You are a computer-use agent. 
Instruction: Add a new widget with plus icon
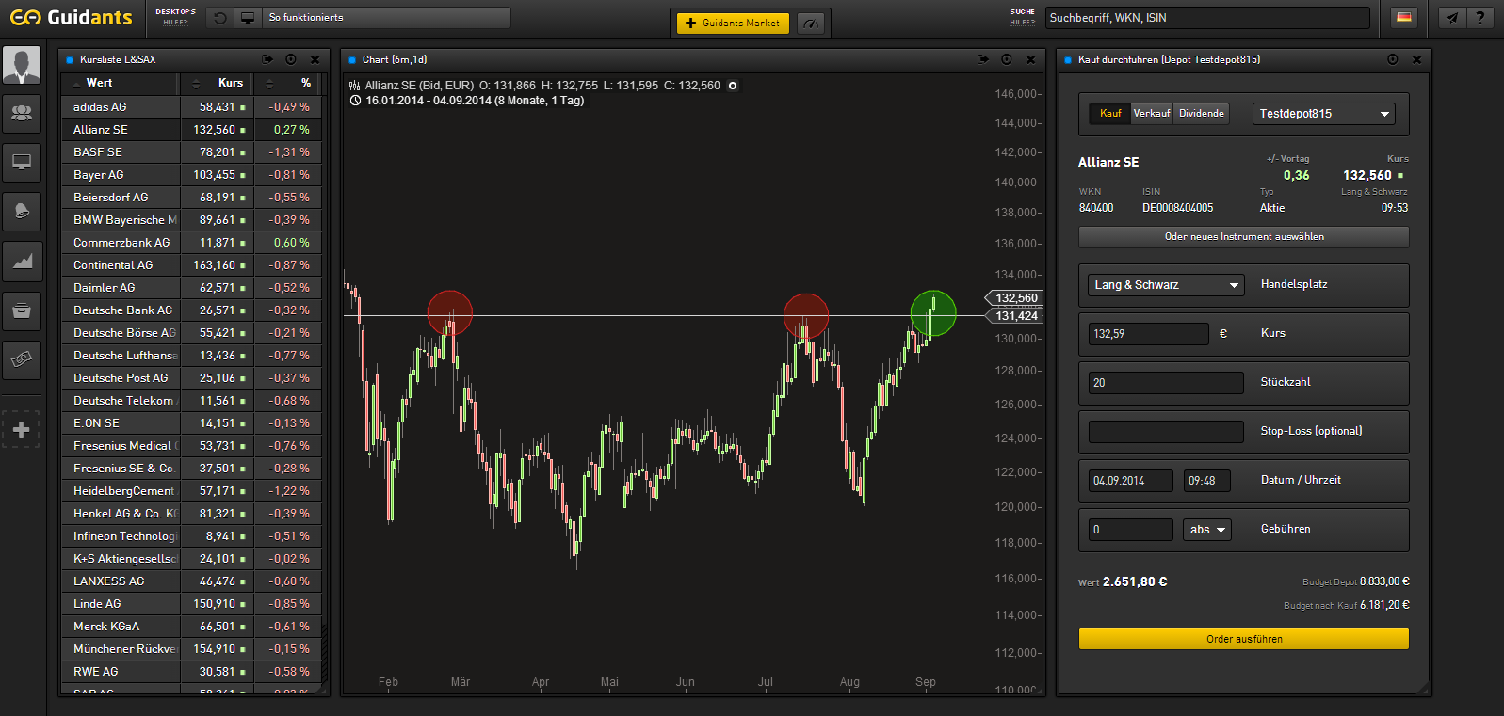[x=22, y=429]
